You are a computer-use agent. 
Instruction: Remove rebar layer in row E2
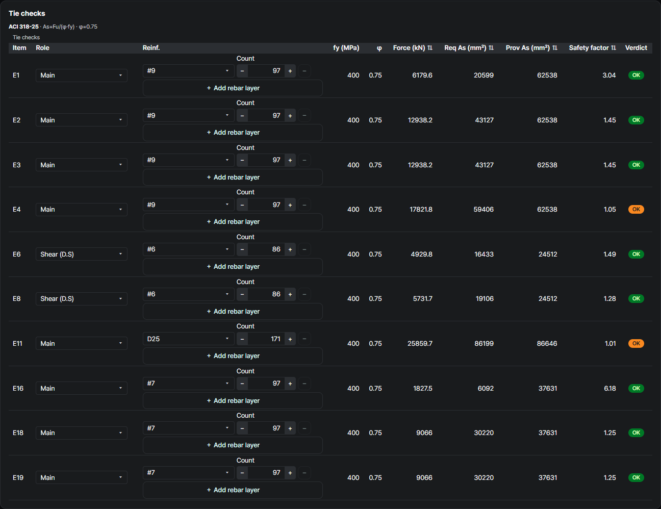pyautogui.click(x=304, y=116)
